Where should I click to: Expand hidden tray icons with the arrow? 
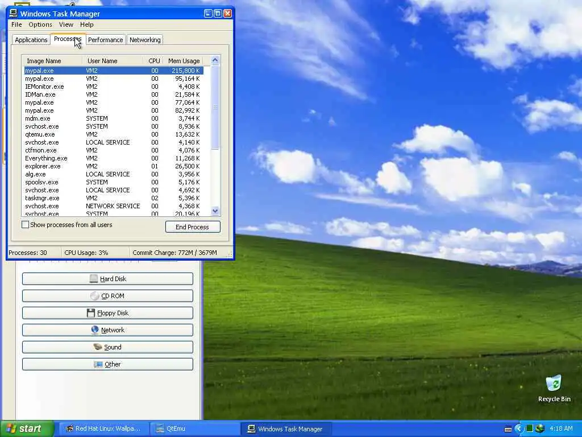[x=518, y=429]
